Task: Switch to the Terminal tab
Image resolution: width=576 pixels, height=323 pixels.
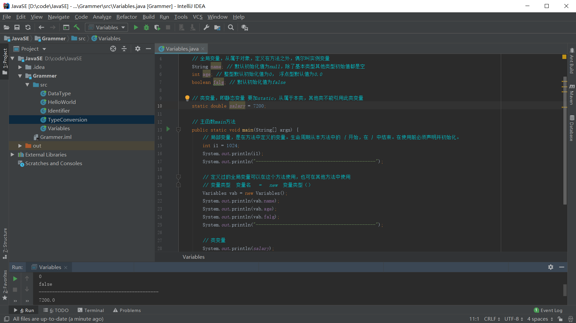Action: tap(91, 310)
